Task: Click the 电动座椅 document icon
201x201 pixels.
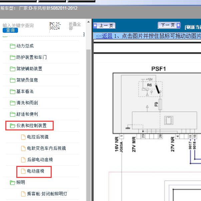Action: point(23,171)
